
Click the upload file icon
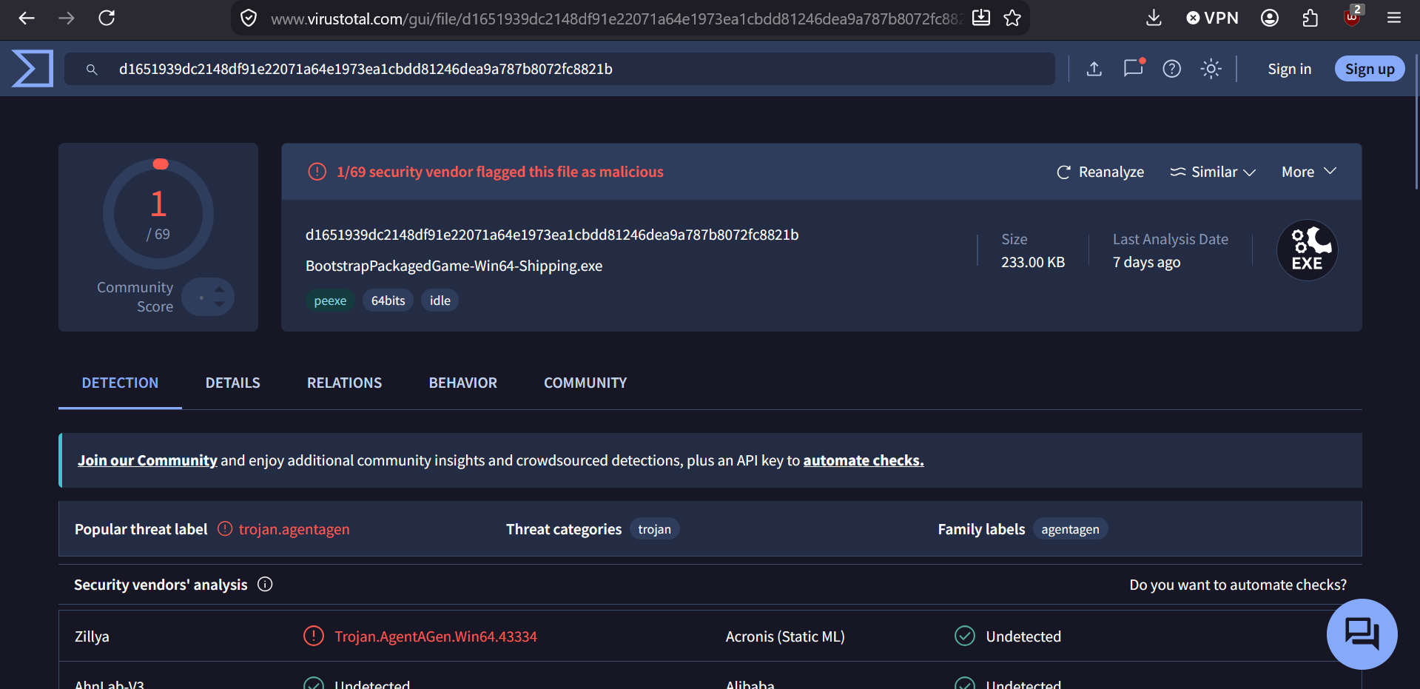[1094, 69]
